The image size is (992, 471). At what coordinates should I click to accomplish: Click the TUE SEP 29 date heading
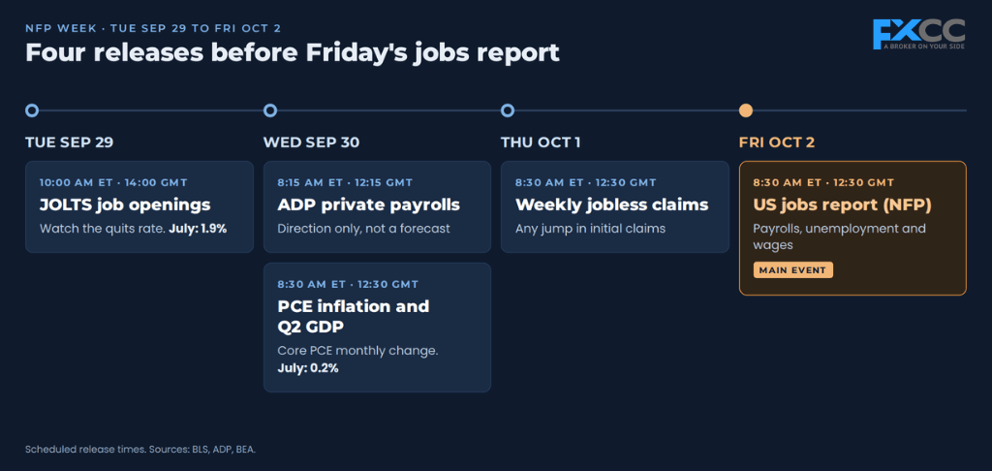(70, 142)
